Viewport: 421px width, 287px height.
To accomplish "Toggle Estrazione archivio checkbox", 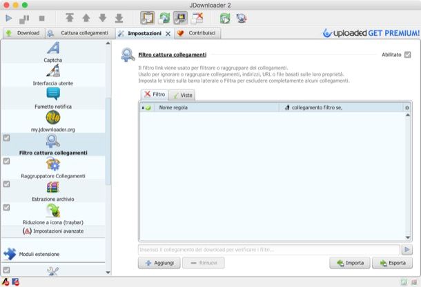I will [6, 184].
